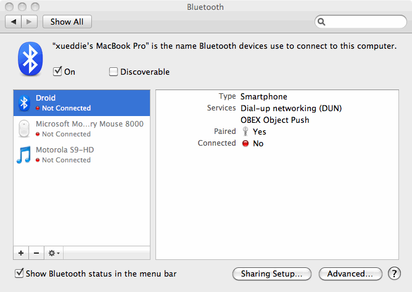Select the Droid device row
The width and height of the screenshot is (412, 292).
pyautogui.click(x=89, y=102)
